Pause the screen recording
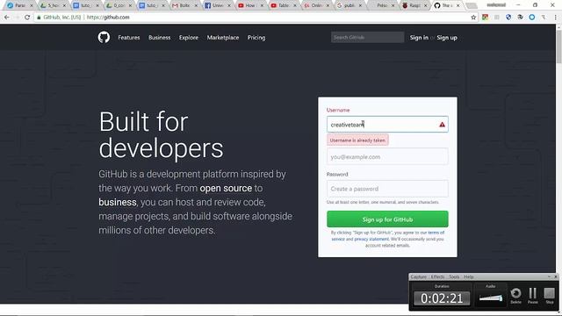 pyautogui.click(x=533, y=296)
